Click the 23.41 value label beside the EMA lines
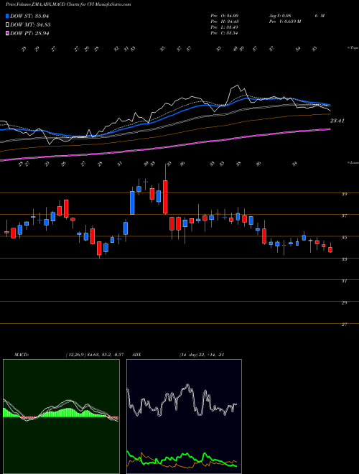Image resolution: width=359 pixels, height=474 pixels. click(337, 121)
